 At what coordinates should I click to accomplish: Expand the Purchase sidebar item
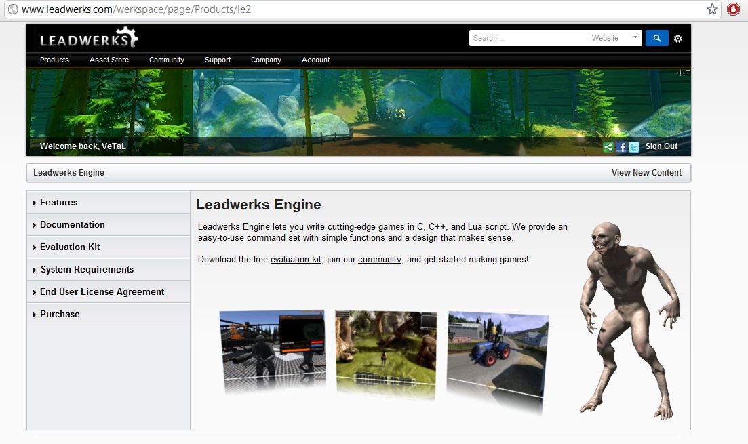[x=109, y=315]
